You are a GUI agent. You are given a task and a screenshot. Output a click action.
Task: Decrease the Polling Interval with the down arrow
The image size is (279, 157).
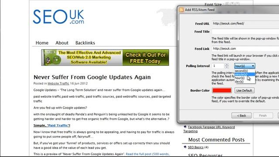tap(227, 67)
